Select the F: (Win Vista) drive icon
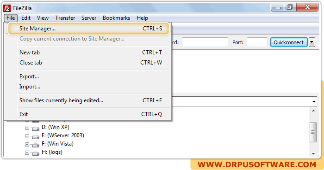The image size is (324, 170). point(36,145)
